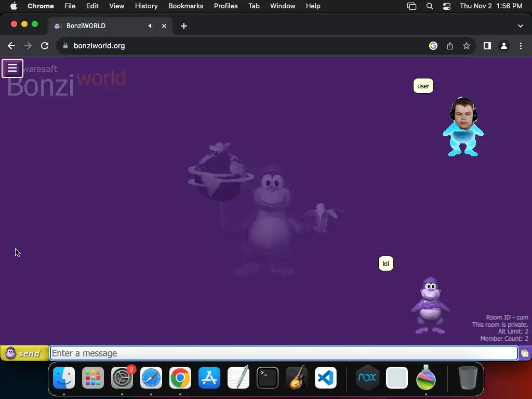This screenshot has width=532, height=399.
Task: Open the Edit menu
Action: pos(92,6)
